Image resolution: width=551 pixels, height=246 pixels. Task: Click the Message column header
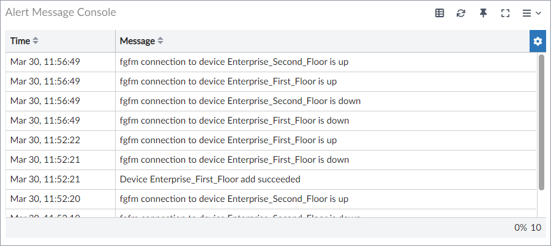pos(137,41)
